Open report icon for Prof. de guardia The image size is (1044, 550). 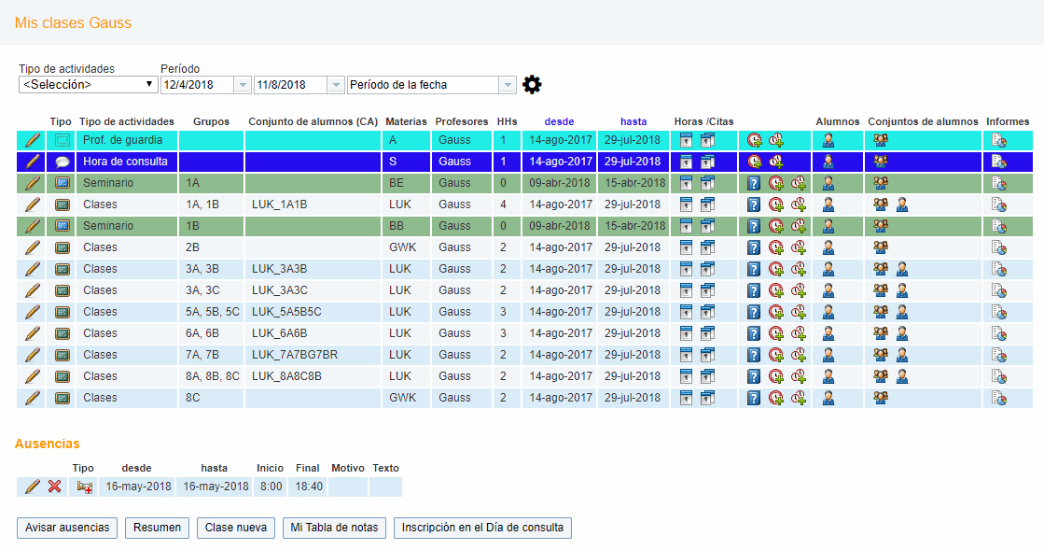(x=998, y=140)
